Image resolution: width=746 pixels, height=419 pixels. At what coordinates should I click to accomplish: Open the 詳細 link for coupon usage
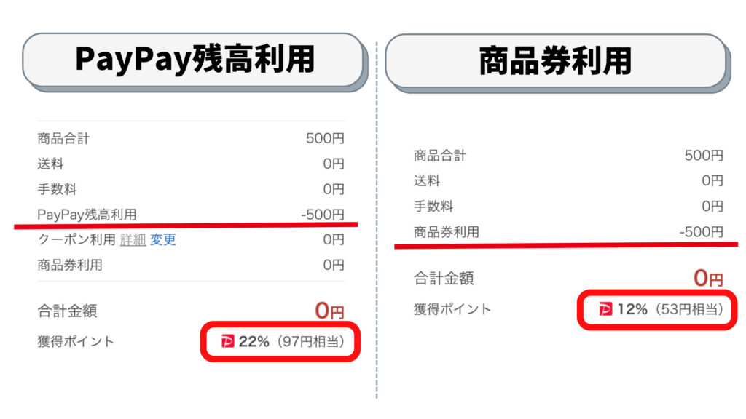pyautogui.click(x=133, y=240)
